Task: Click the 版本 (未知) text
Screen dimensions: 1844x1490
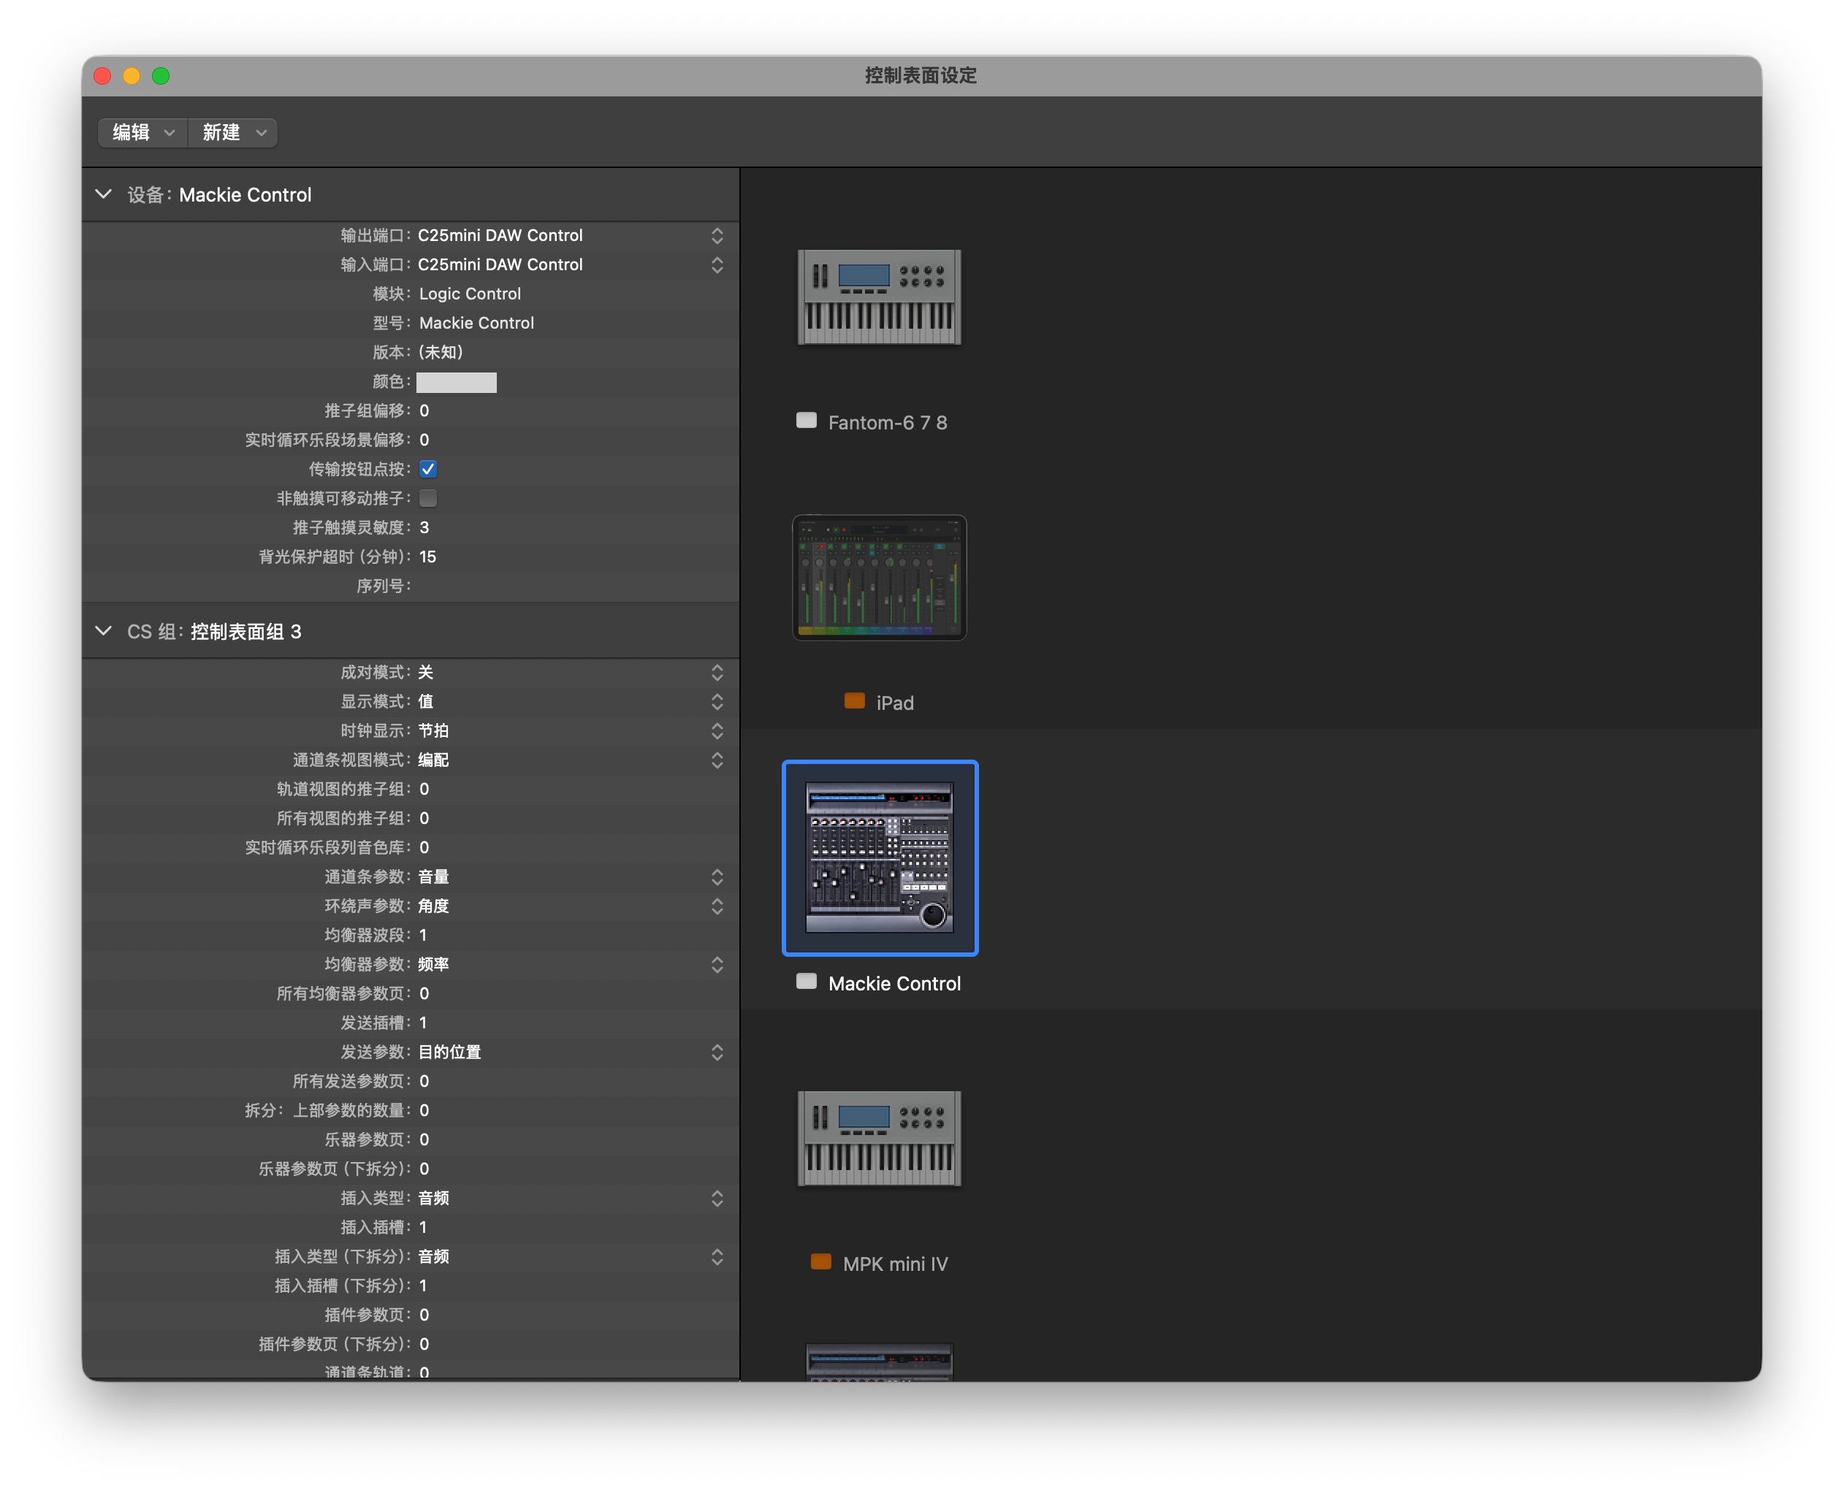Action: (441, 352)
